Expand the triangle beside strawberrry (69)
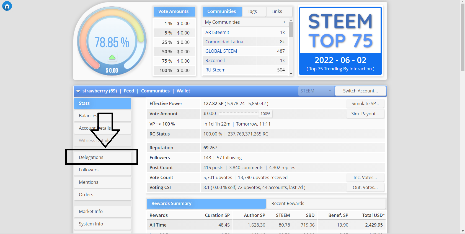This screenshot has height=234, width=465. pyautogui.click(x=78, y=91)
